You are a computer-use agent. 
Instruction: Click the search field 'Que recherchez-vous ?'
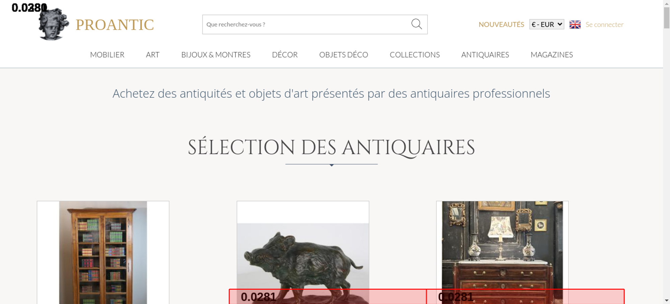(305, 24)
